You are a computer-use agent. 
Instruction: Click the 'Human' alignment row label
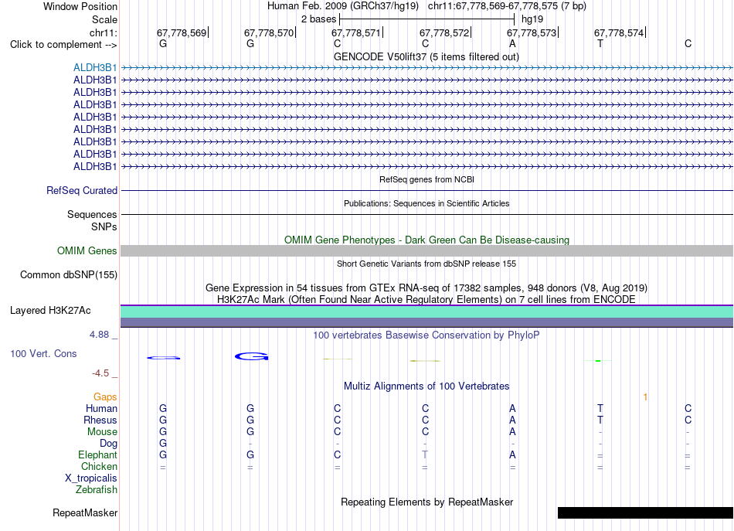[101, 408]
